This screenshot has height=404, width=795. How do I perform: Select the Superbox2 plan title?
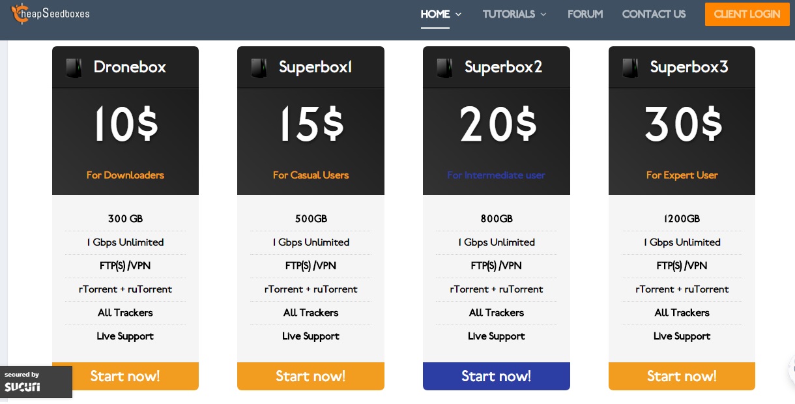point(503,67)
